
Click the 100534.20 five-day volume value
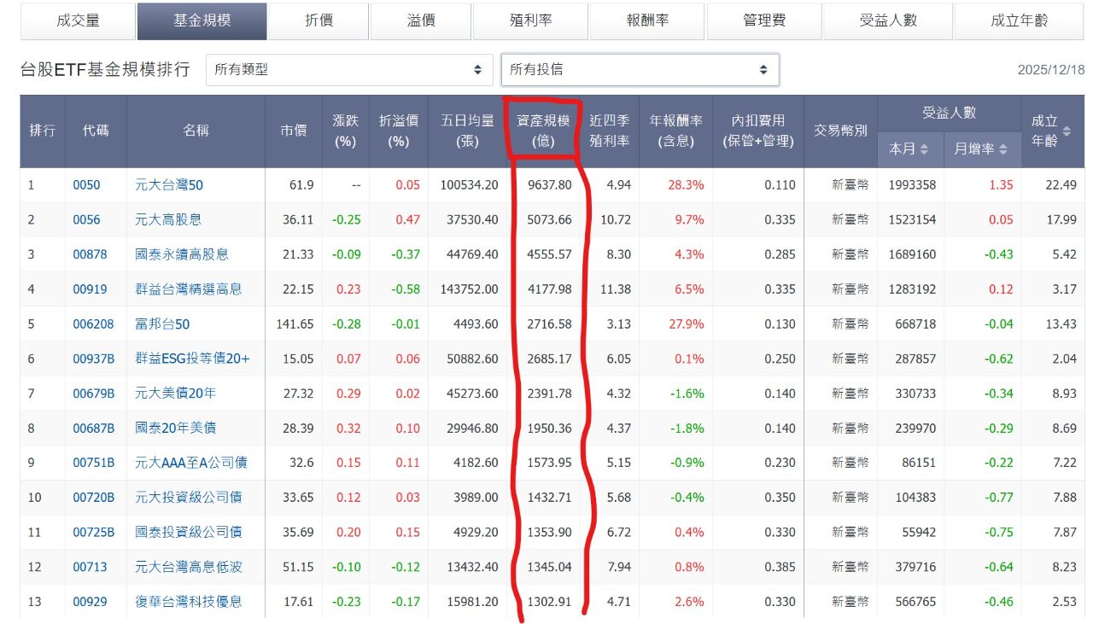pyautogui.click(x=469, y=185)
